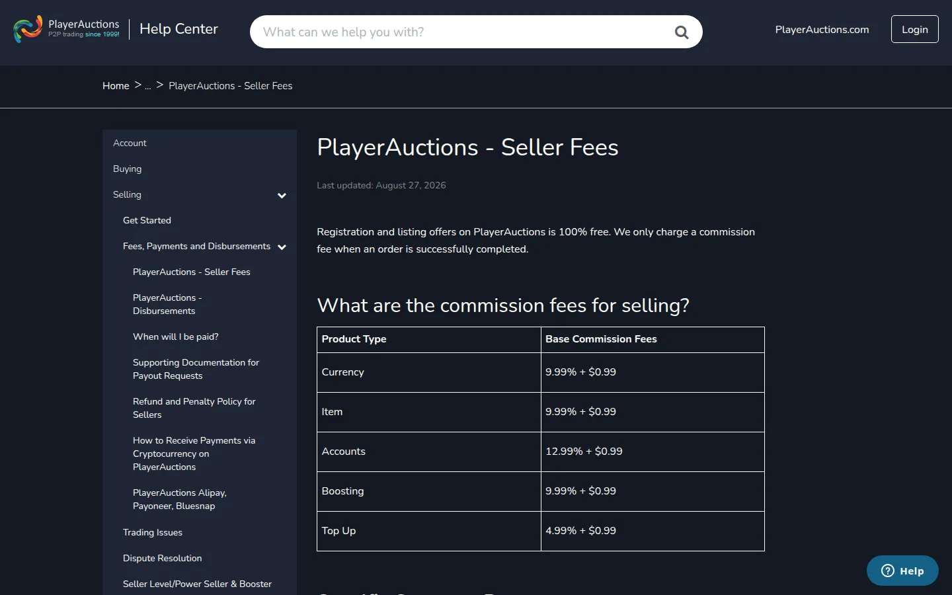Click the Top Up table cell
Image resolution: width=952 pixels, height=595 pixels.
pos(429,531)
